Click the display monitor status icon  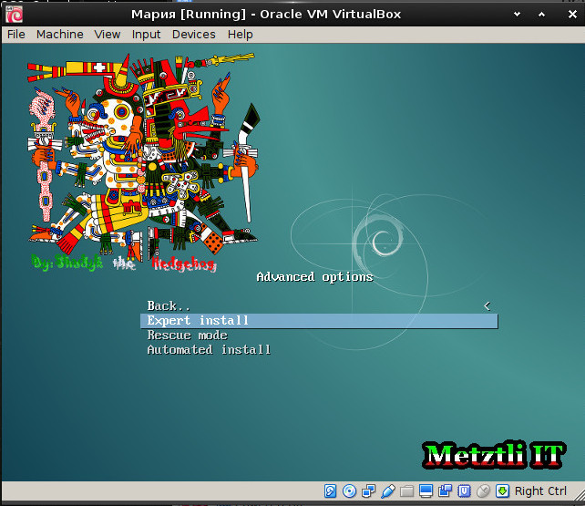426,491
